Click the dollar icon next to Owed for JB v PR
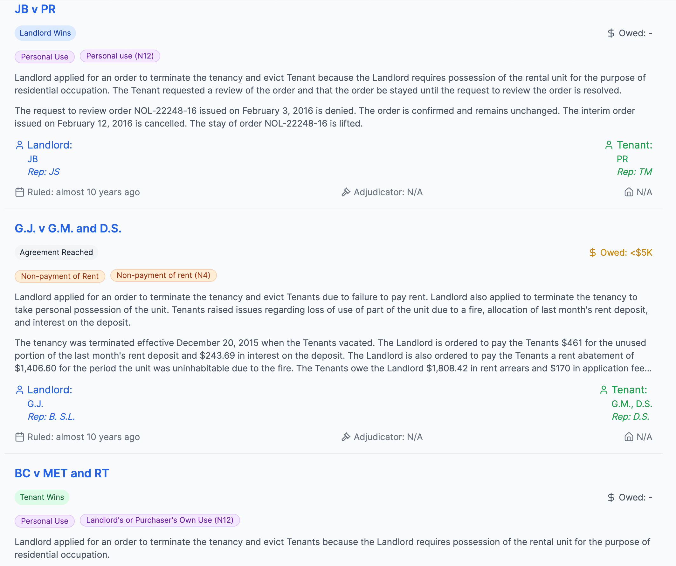The image size is (676, 566). 611,32
